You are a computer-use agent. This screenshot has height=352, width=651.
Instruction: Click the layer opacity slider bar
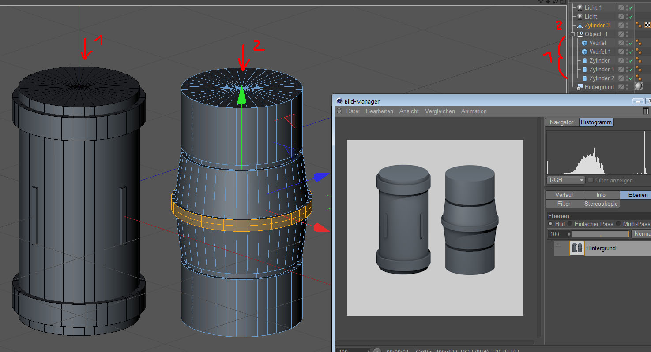pyautogui.click(x=600, y=234)
